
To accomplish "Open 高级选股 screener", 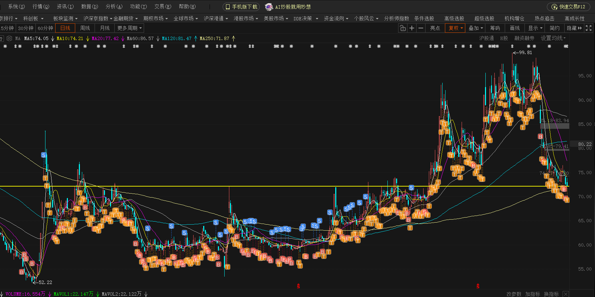I will click(454, 19).
